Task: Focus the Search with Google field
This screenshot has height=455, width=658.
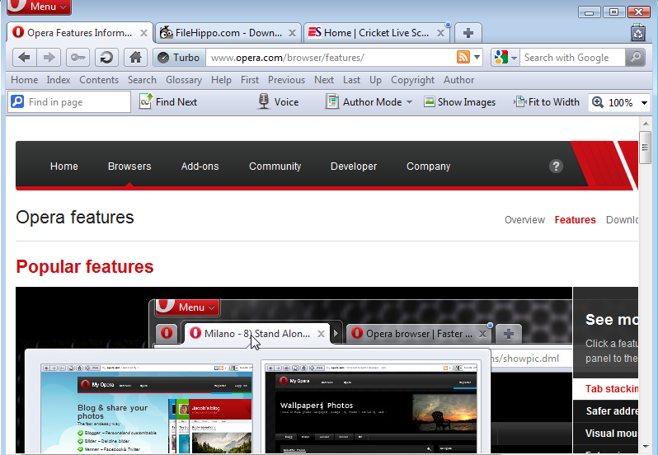Action: point(572,58)
